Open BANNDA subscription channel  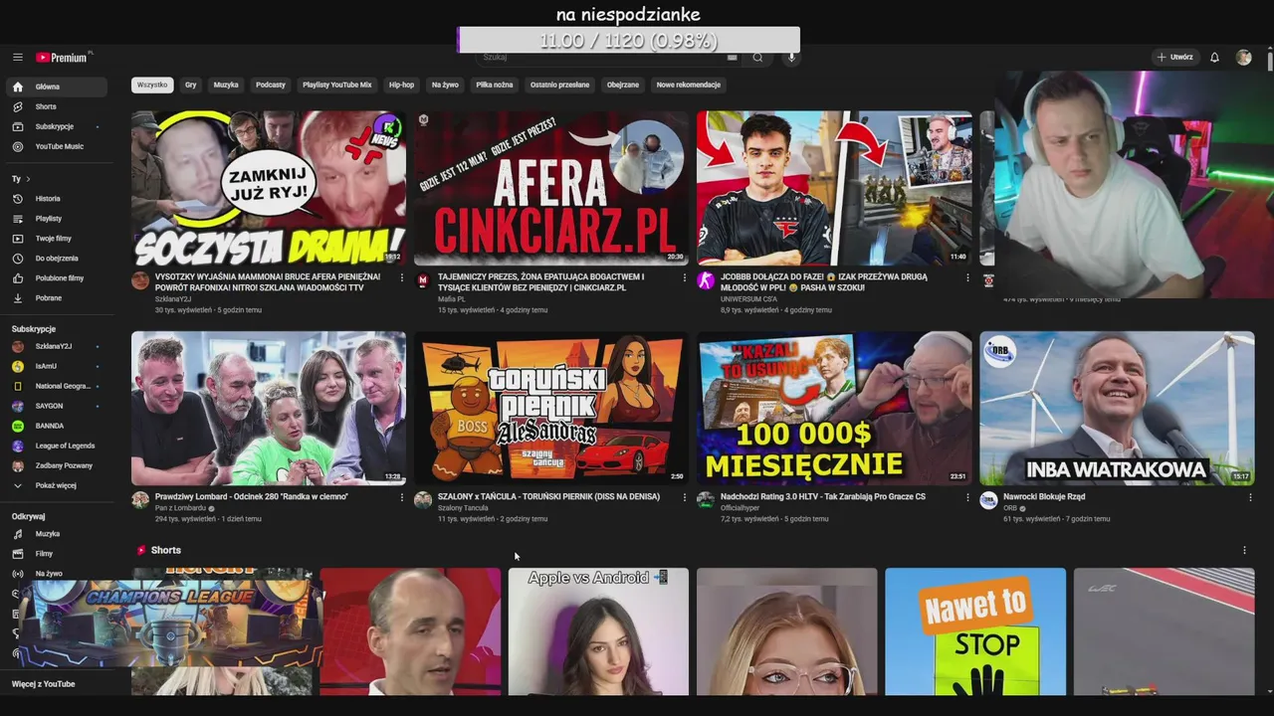pyautogui.click(x=58, y=426)
